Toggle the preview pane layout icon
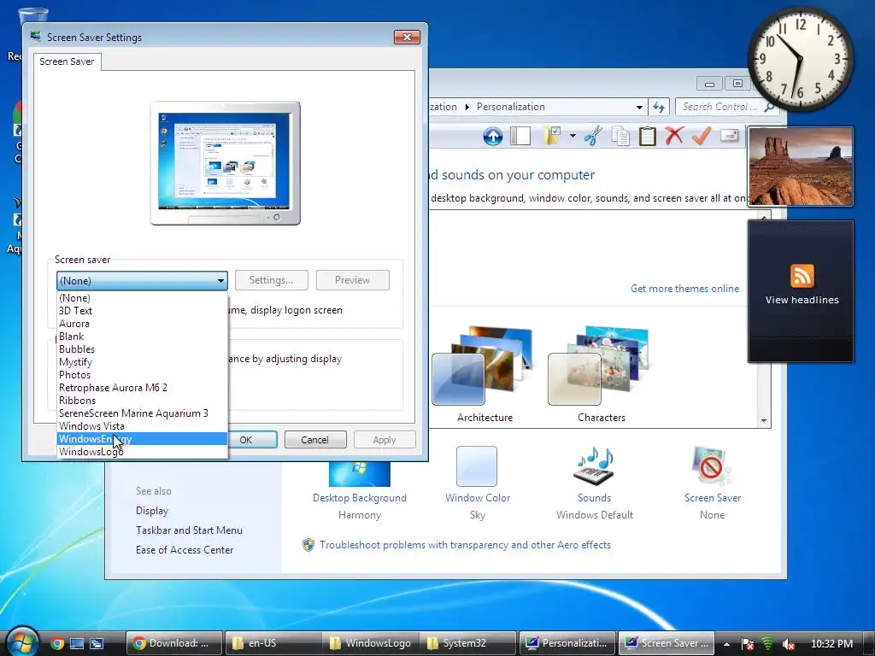Viewport: 875px width, 656px height. (520, 136)
